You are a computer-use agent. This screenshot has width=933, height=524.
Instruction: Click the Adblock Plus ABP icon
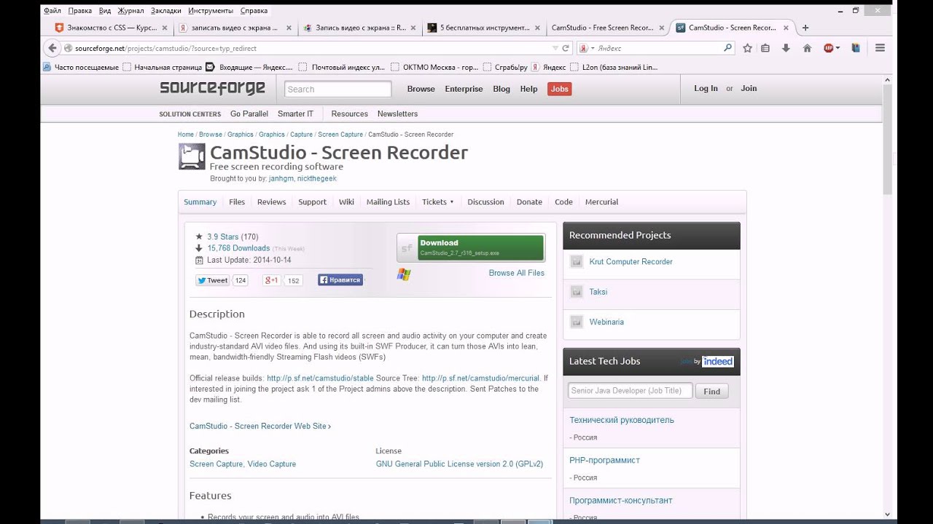point(829,48)
